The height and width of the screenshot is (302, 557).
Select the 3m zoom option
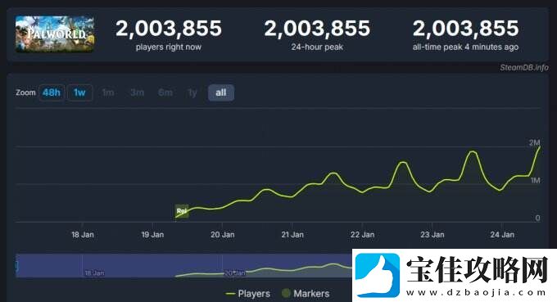[137, 92]
